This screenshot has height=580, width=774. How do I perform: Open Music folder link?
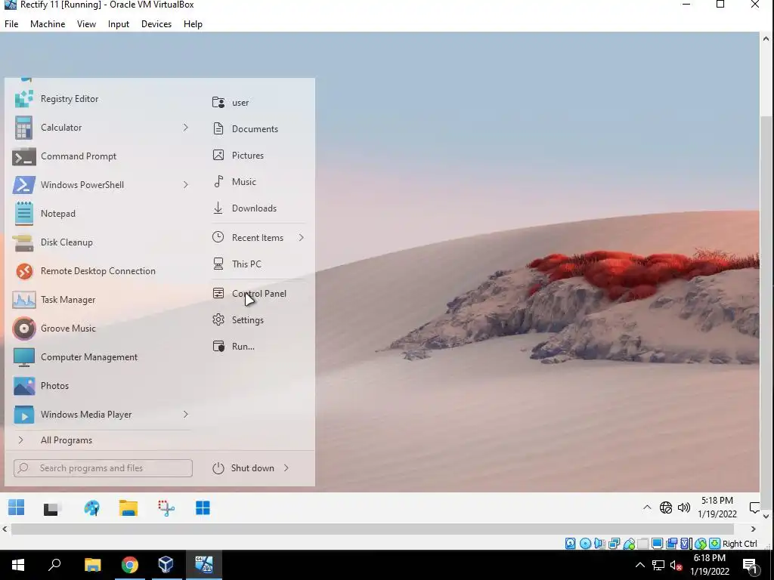tap(244, 181)
